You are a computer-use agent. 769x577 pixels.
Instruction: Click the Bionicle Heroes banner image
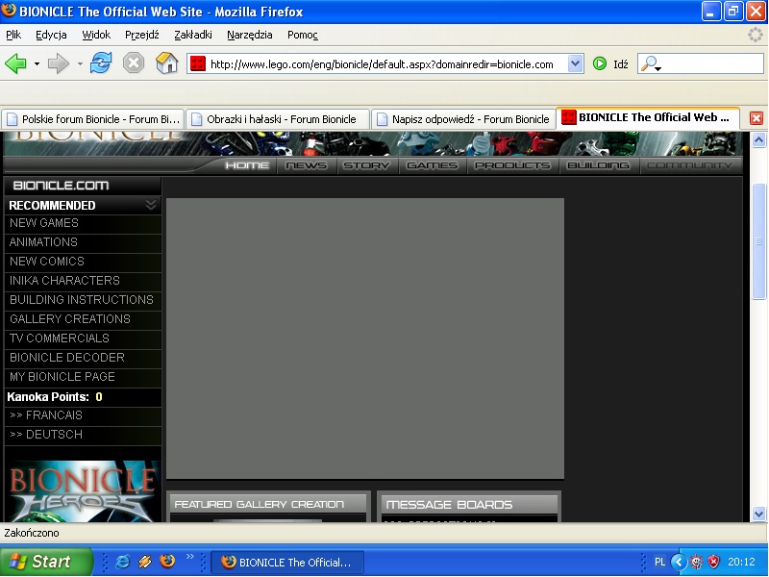pos(83,490)
